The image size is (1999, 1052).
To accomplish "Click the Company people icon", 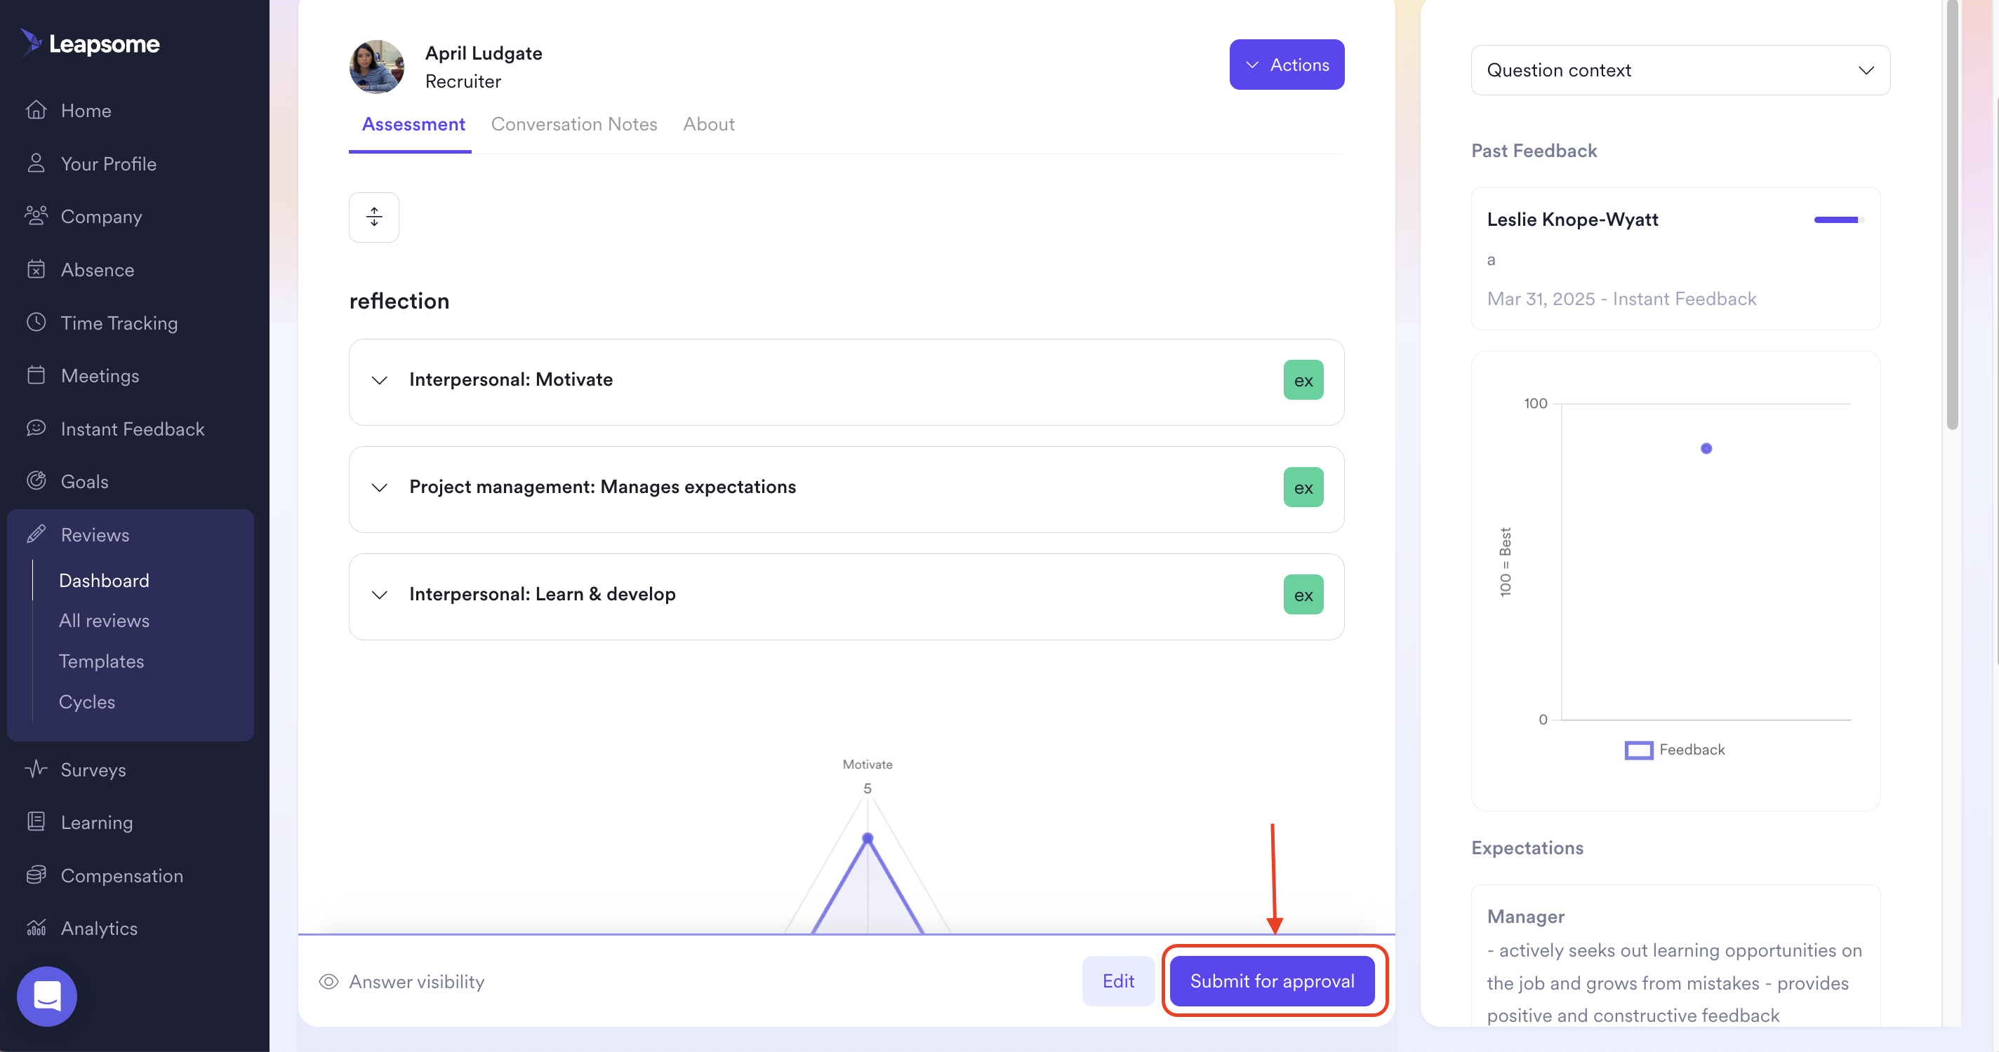I will click(36, 215).
